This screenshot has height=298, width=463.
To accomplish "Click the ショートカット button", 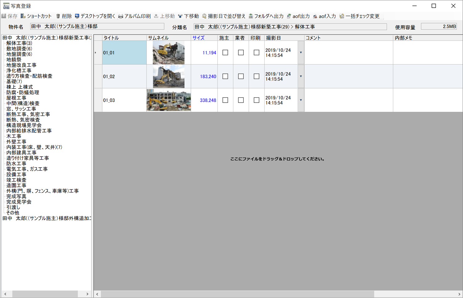I will coord(36,16).
